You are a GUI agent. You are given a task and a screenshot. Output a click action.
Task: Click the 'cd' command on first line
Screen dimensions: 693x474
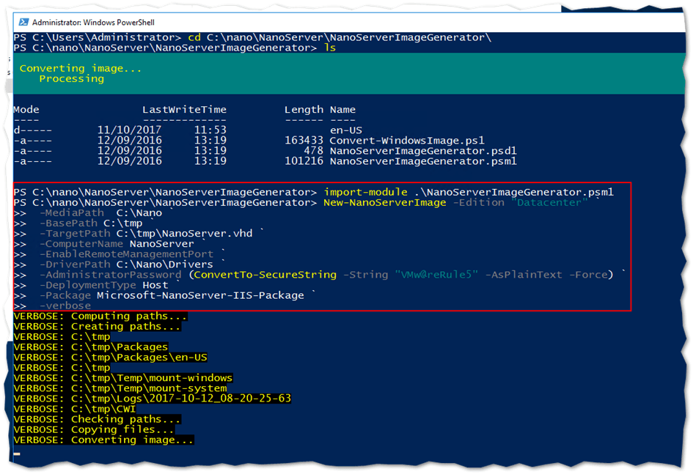194,37
